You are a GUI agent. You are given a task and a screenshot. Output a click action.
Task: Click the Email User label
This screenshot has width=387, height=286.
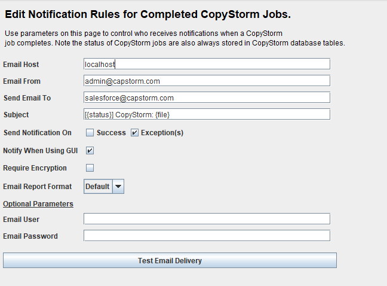(x=21, y=220)
